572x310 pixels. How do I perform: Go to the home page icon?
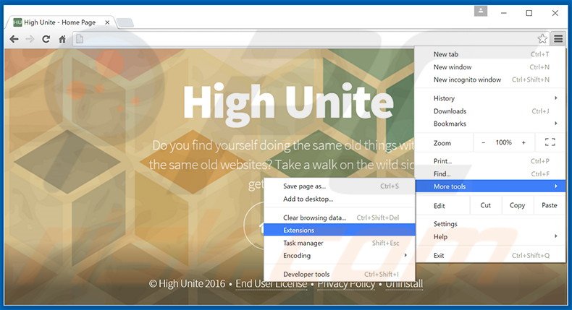point(62,39)
